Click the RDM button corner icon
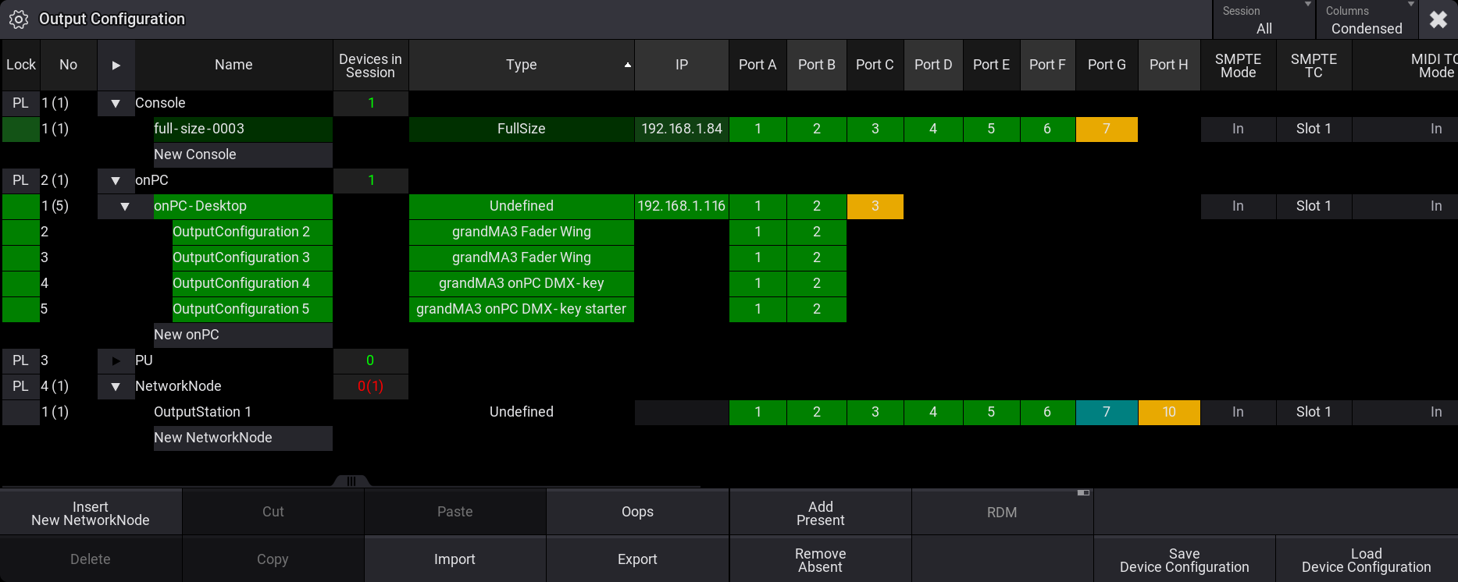Image resolution: width=1458 pixels, height=582 pixels. tap(1083, 493)
